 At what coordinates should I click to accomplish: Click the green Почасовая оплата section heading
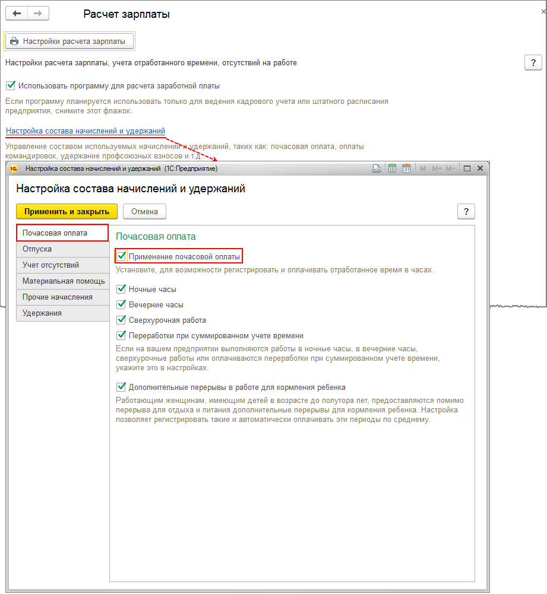coord(156,236)
